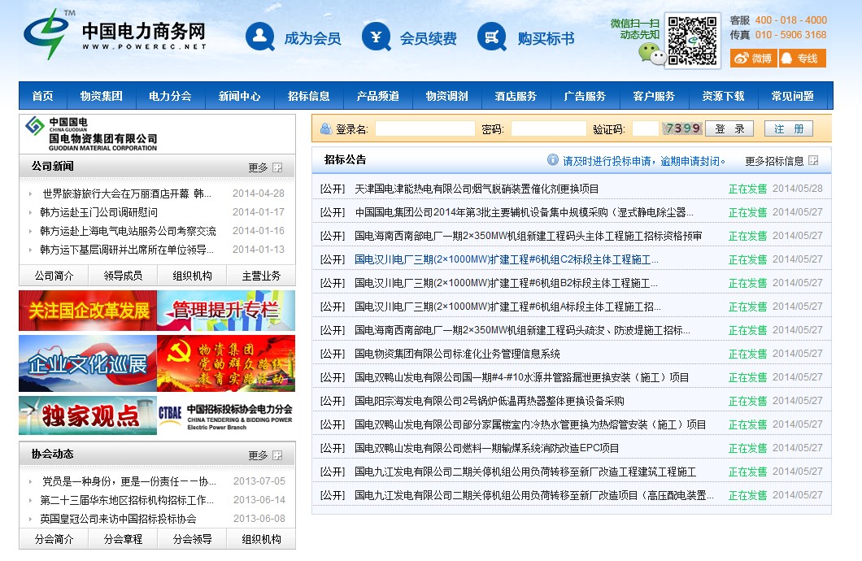Click the 登录 login button
This screenshot has height=561, width=862.
(729, 128)
